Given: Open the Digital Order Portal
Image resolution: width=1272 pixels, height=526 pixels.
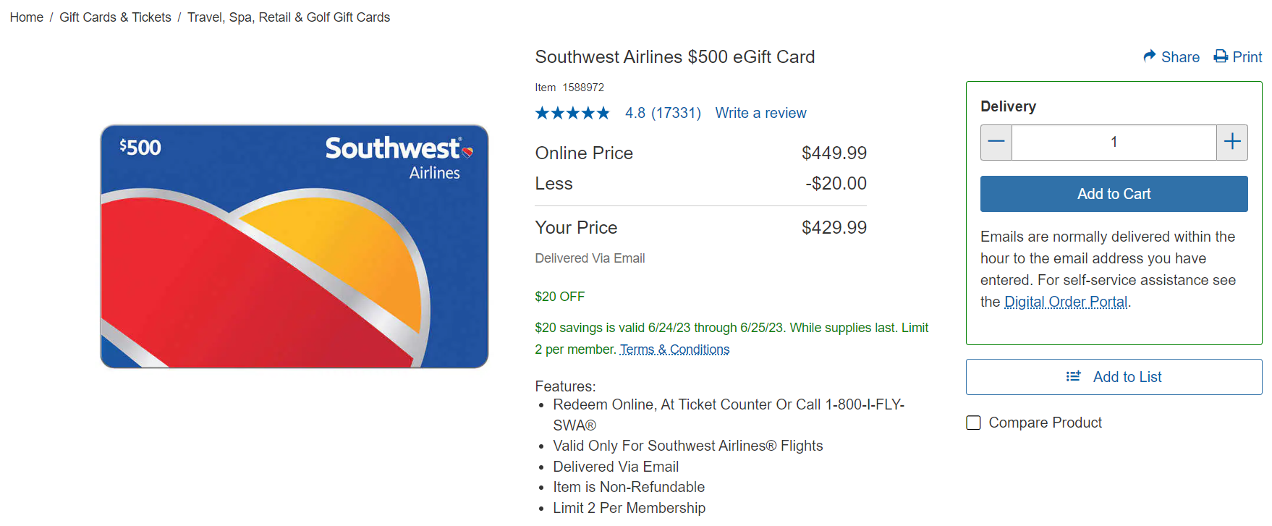Looking at the screenshot, I should pyautogui.click(x=1065, y=302).
